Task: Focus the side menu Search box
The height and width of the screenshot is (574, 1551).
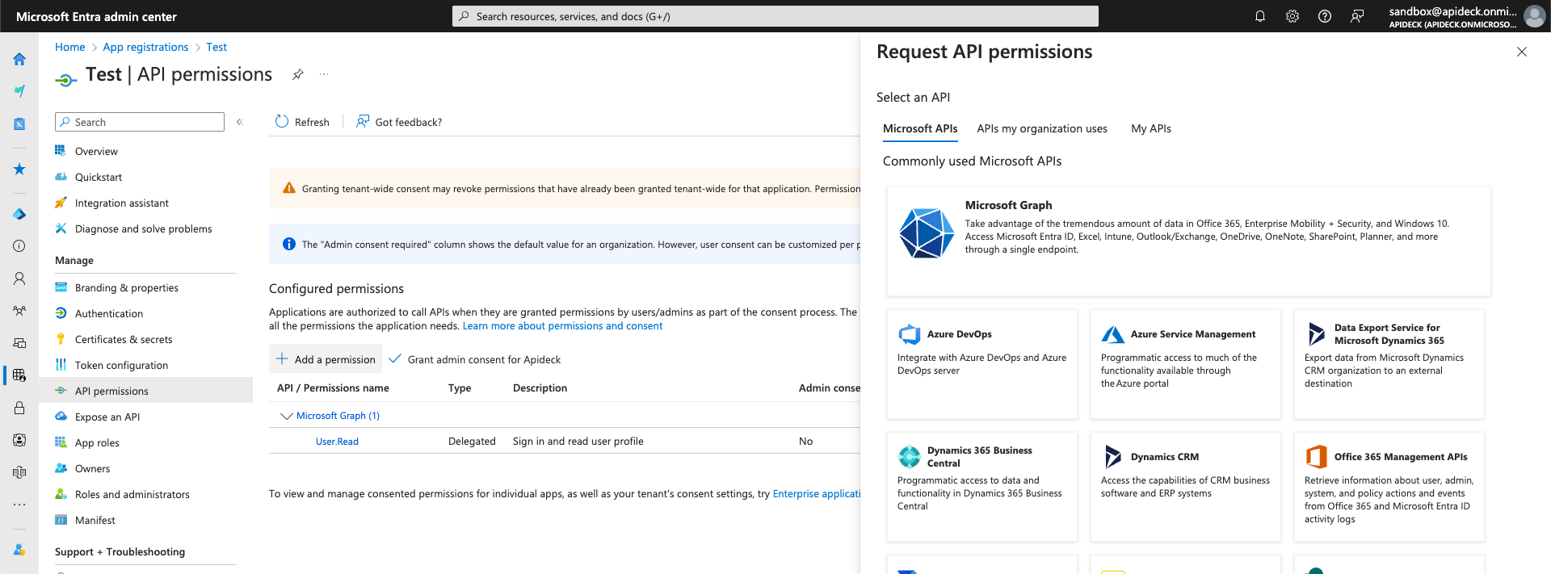Action: (x=140, y=122)
